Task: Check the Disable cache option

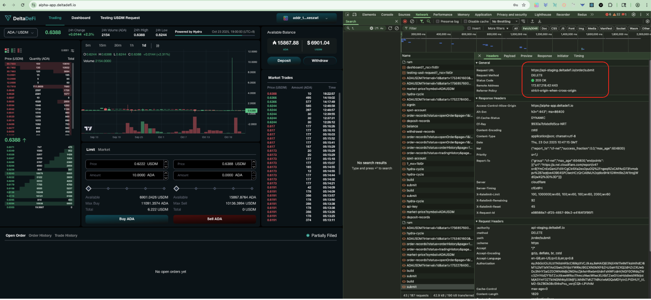Action: 466,22
